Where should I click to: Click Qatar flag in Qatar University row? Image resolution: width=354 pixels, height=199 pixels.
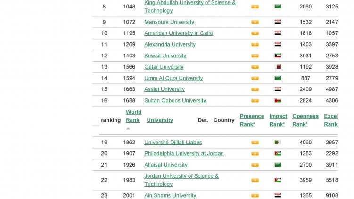tap(278, 67)
